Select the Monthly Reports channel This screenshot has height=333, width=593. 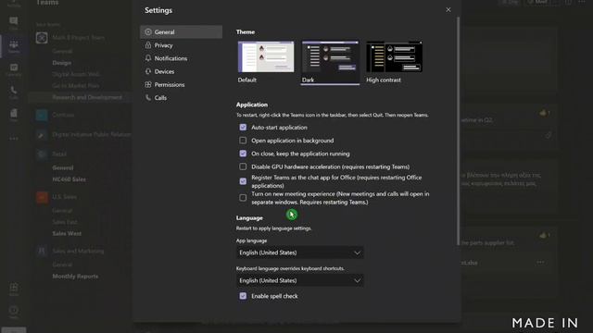coord(75,277)
